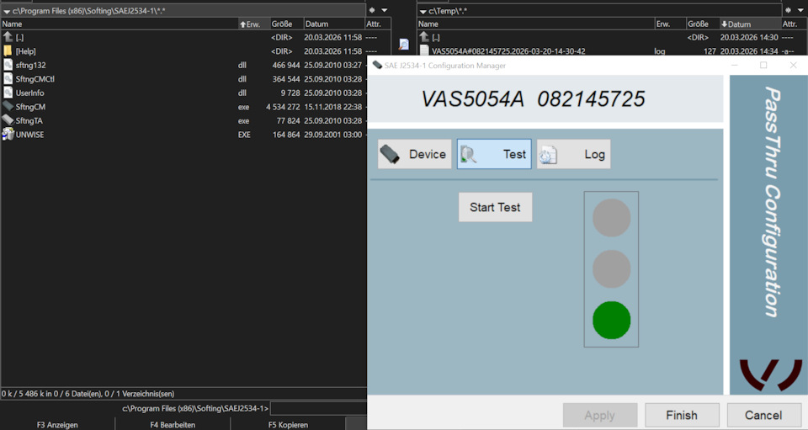Sort right panel by Name column

point(535,24)
